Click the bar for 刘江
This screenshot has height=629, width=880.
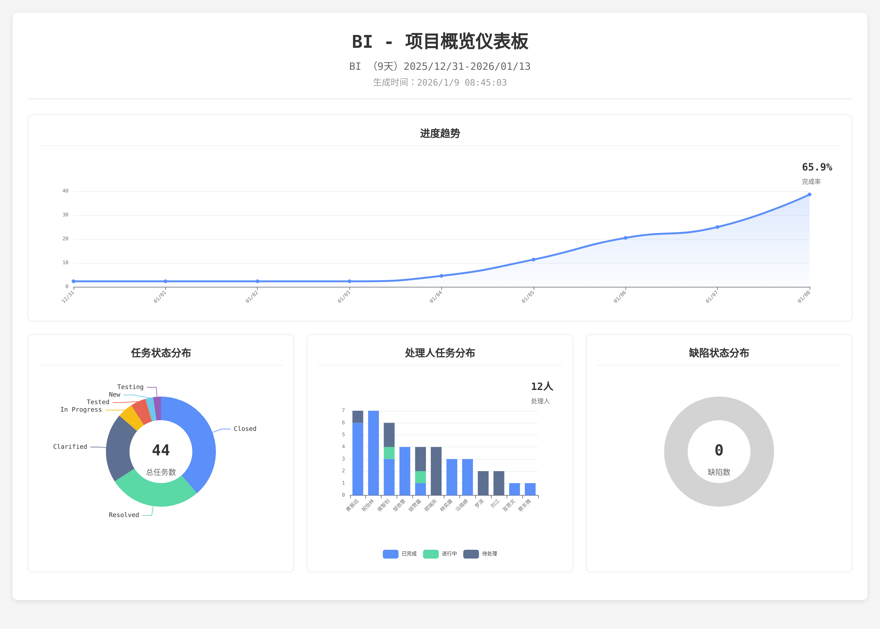[499, 483]
